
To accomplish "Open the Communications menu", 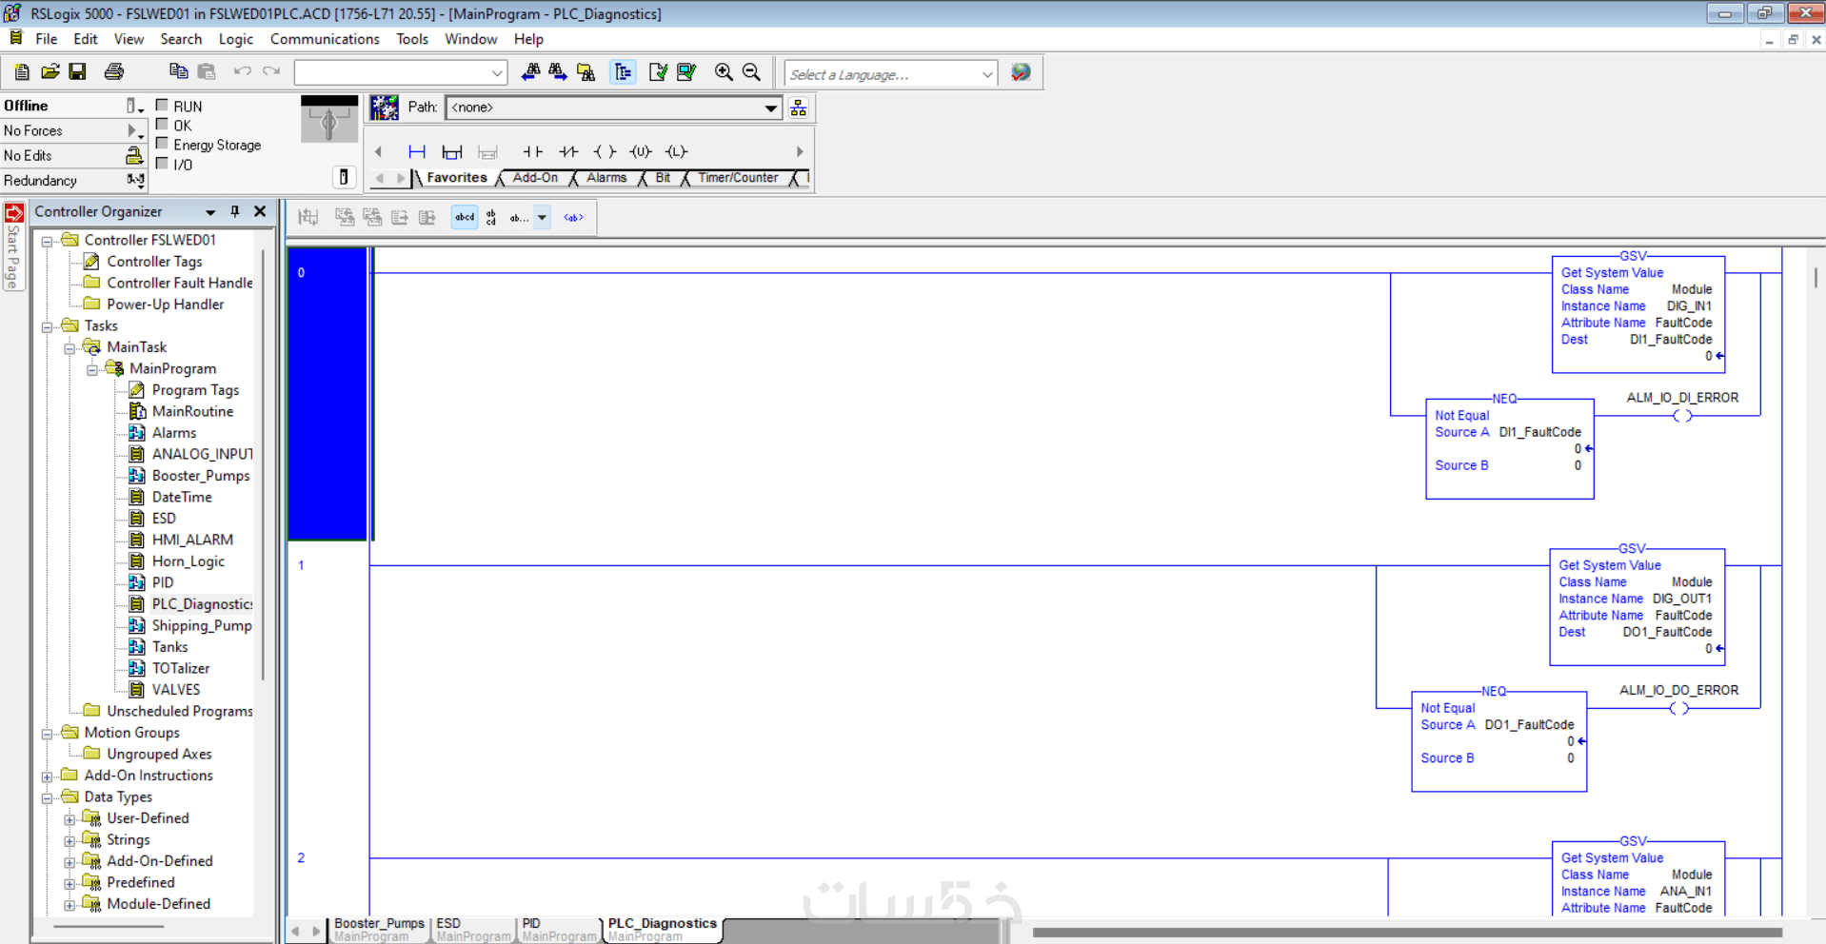I will 325,39.
